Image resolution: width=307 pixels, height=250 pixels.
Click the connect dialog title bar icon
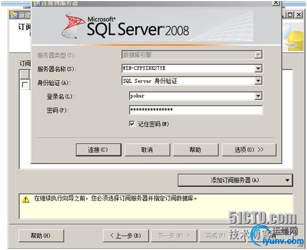pos(36,3)
